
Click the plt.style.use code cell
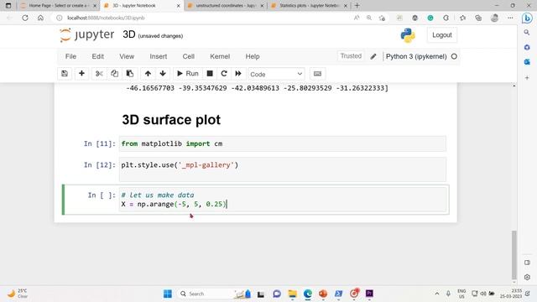tap(283, 169)
